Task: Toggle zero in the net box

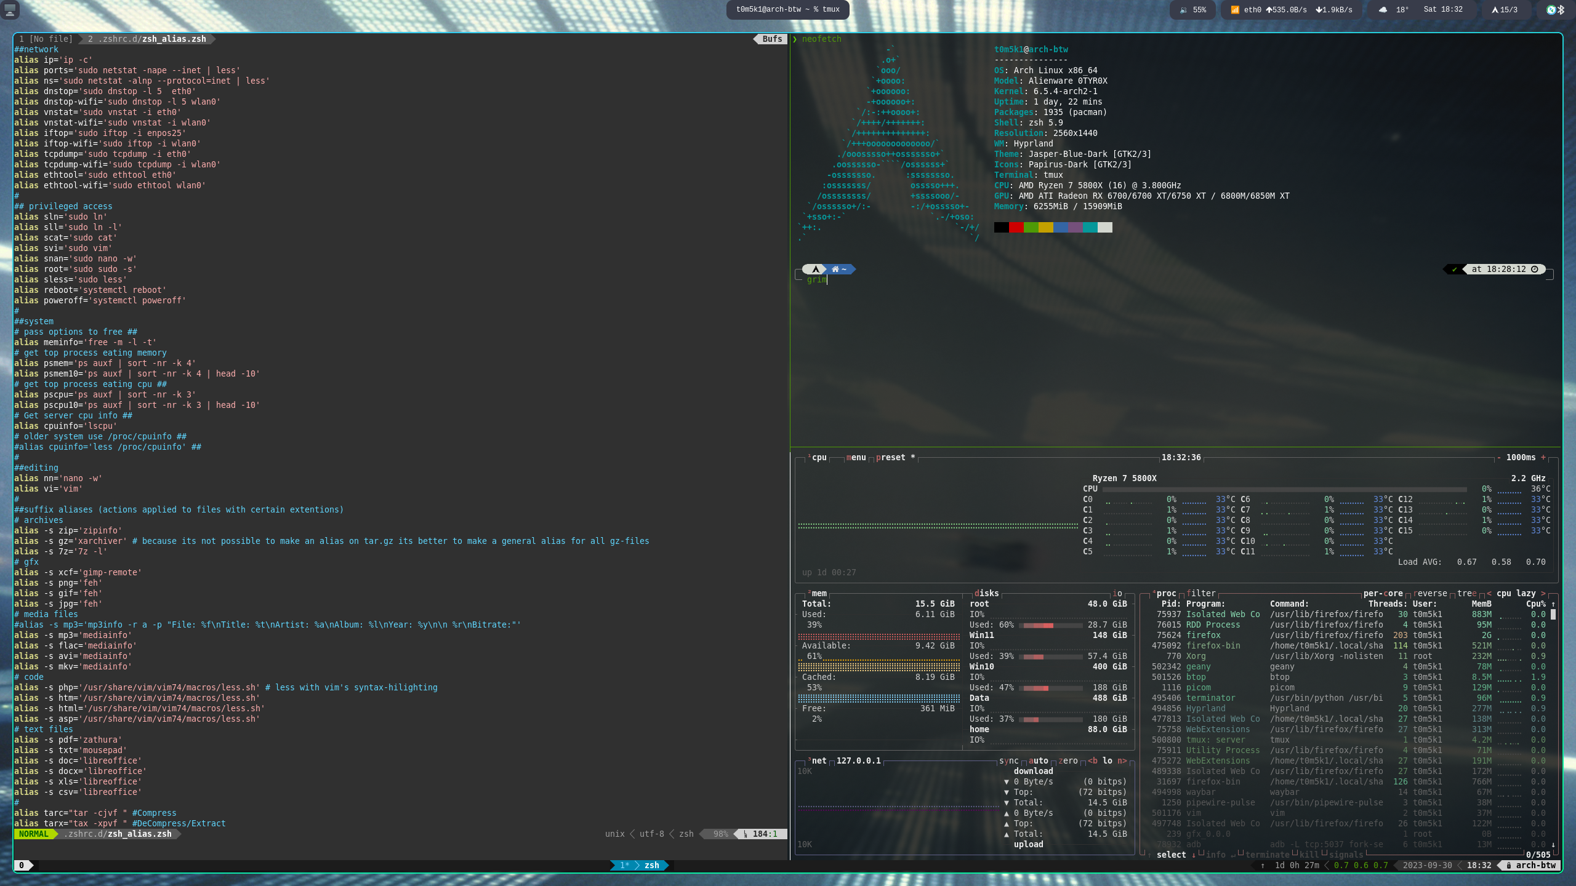Action: coord(1068,760)
